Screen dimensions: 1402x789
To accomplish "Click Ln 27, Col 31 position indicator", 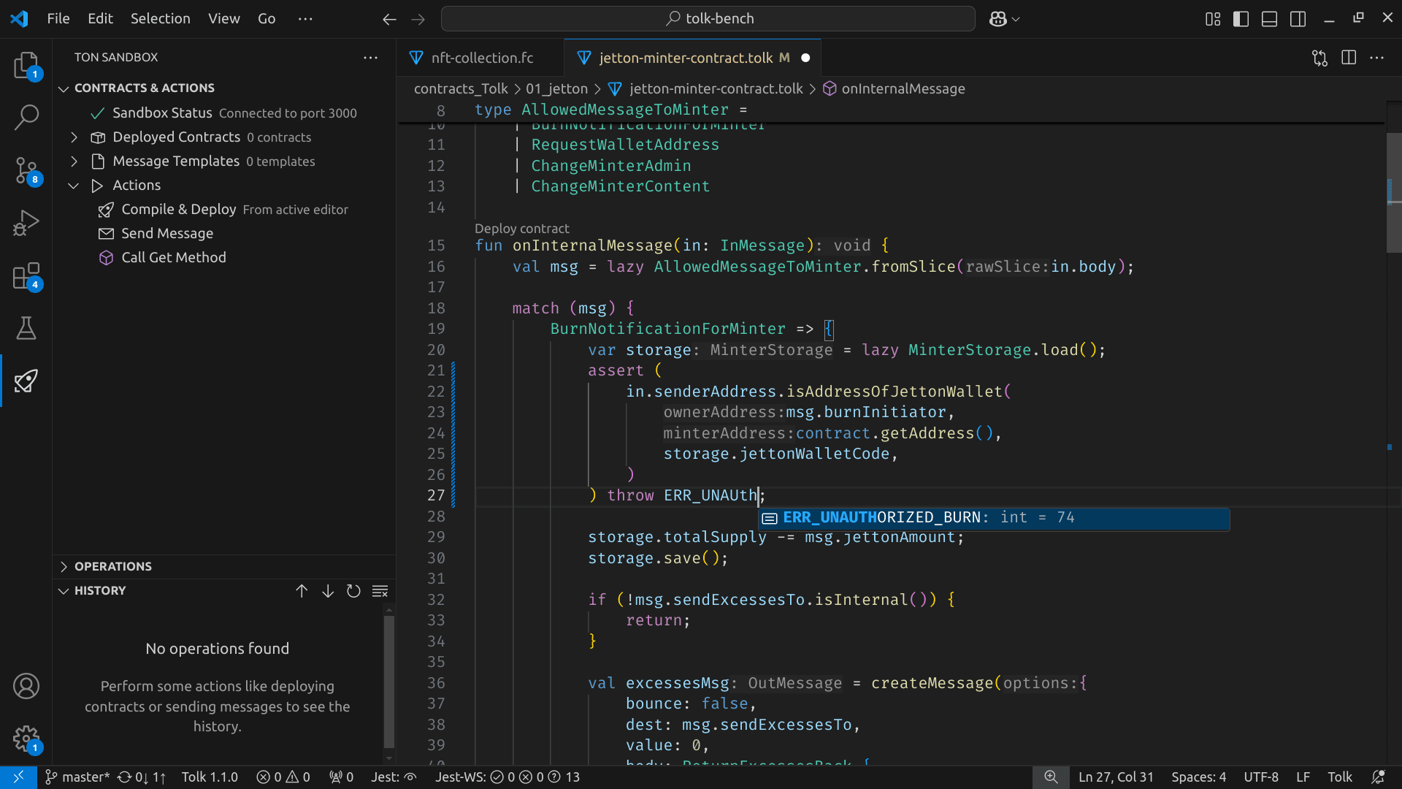I will pos(1116,777).
